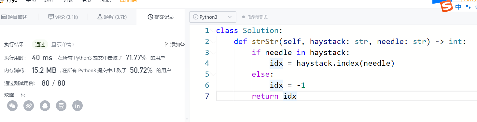Click the 'else:' code line
Viewport: 477px width, 122px height.
(262, 74)
